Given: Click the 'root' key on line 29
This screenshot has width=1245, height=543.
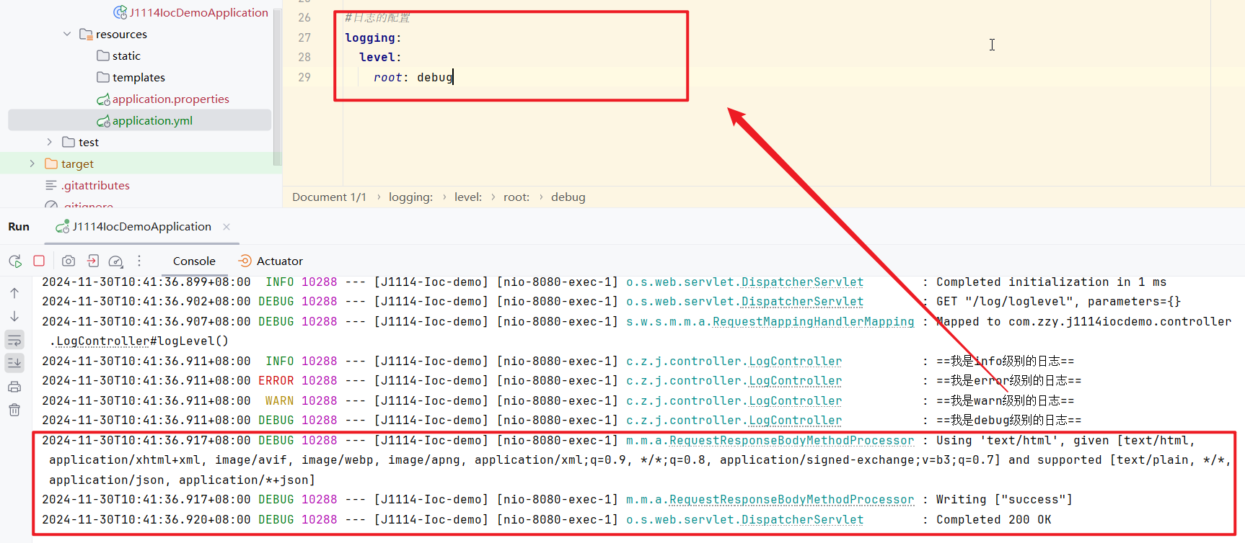Looking at the screenshot, I should tap(388, 77).
